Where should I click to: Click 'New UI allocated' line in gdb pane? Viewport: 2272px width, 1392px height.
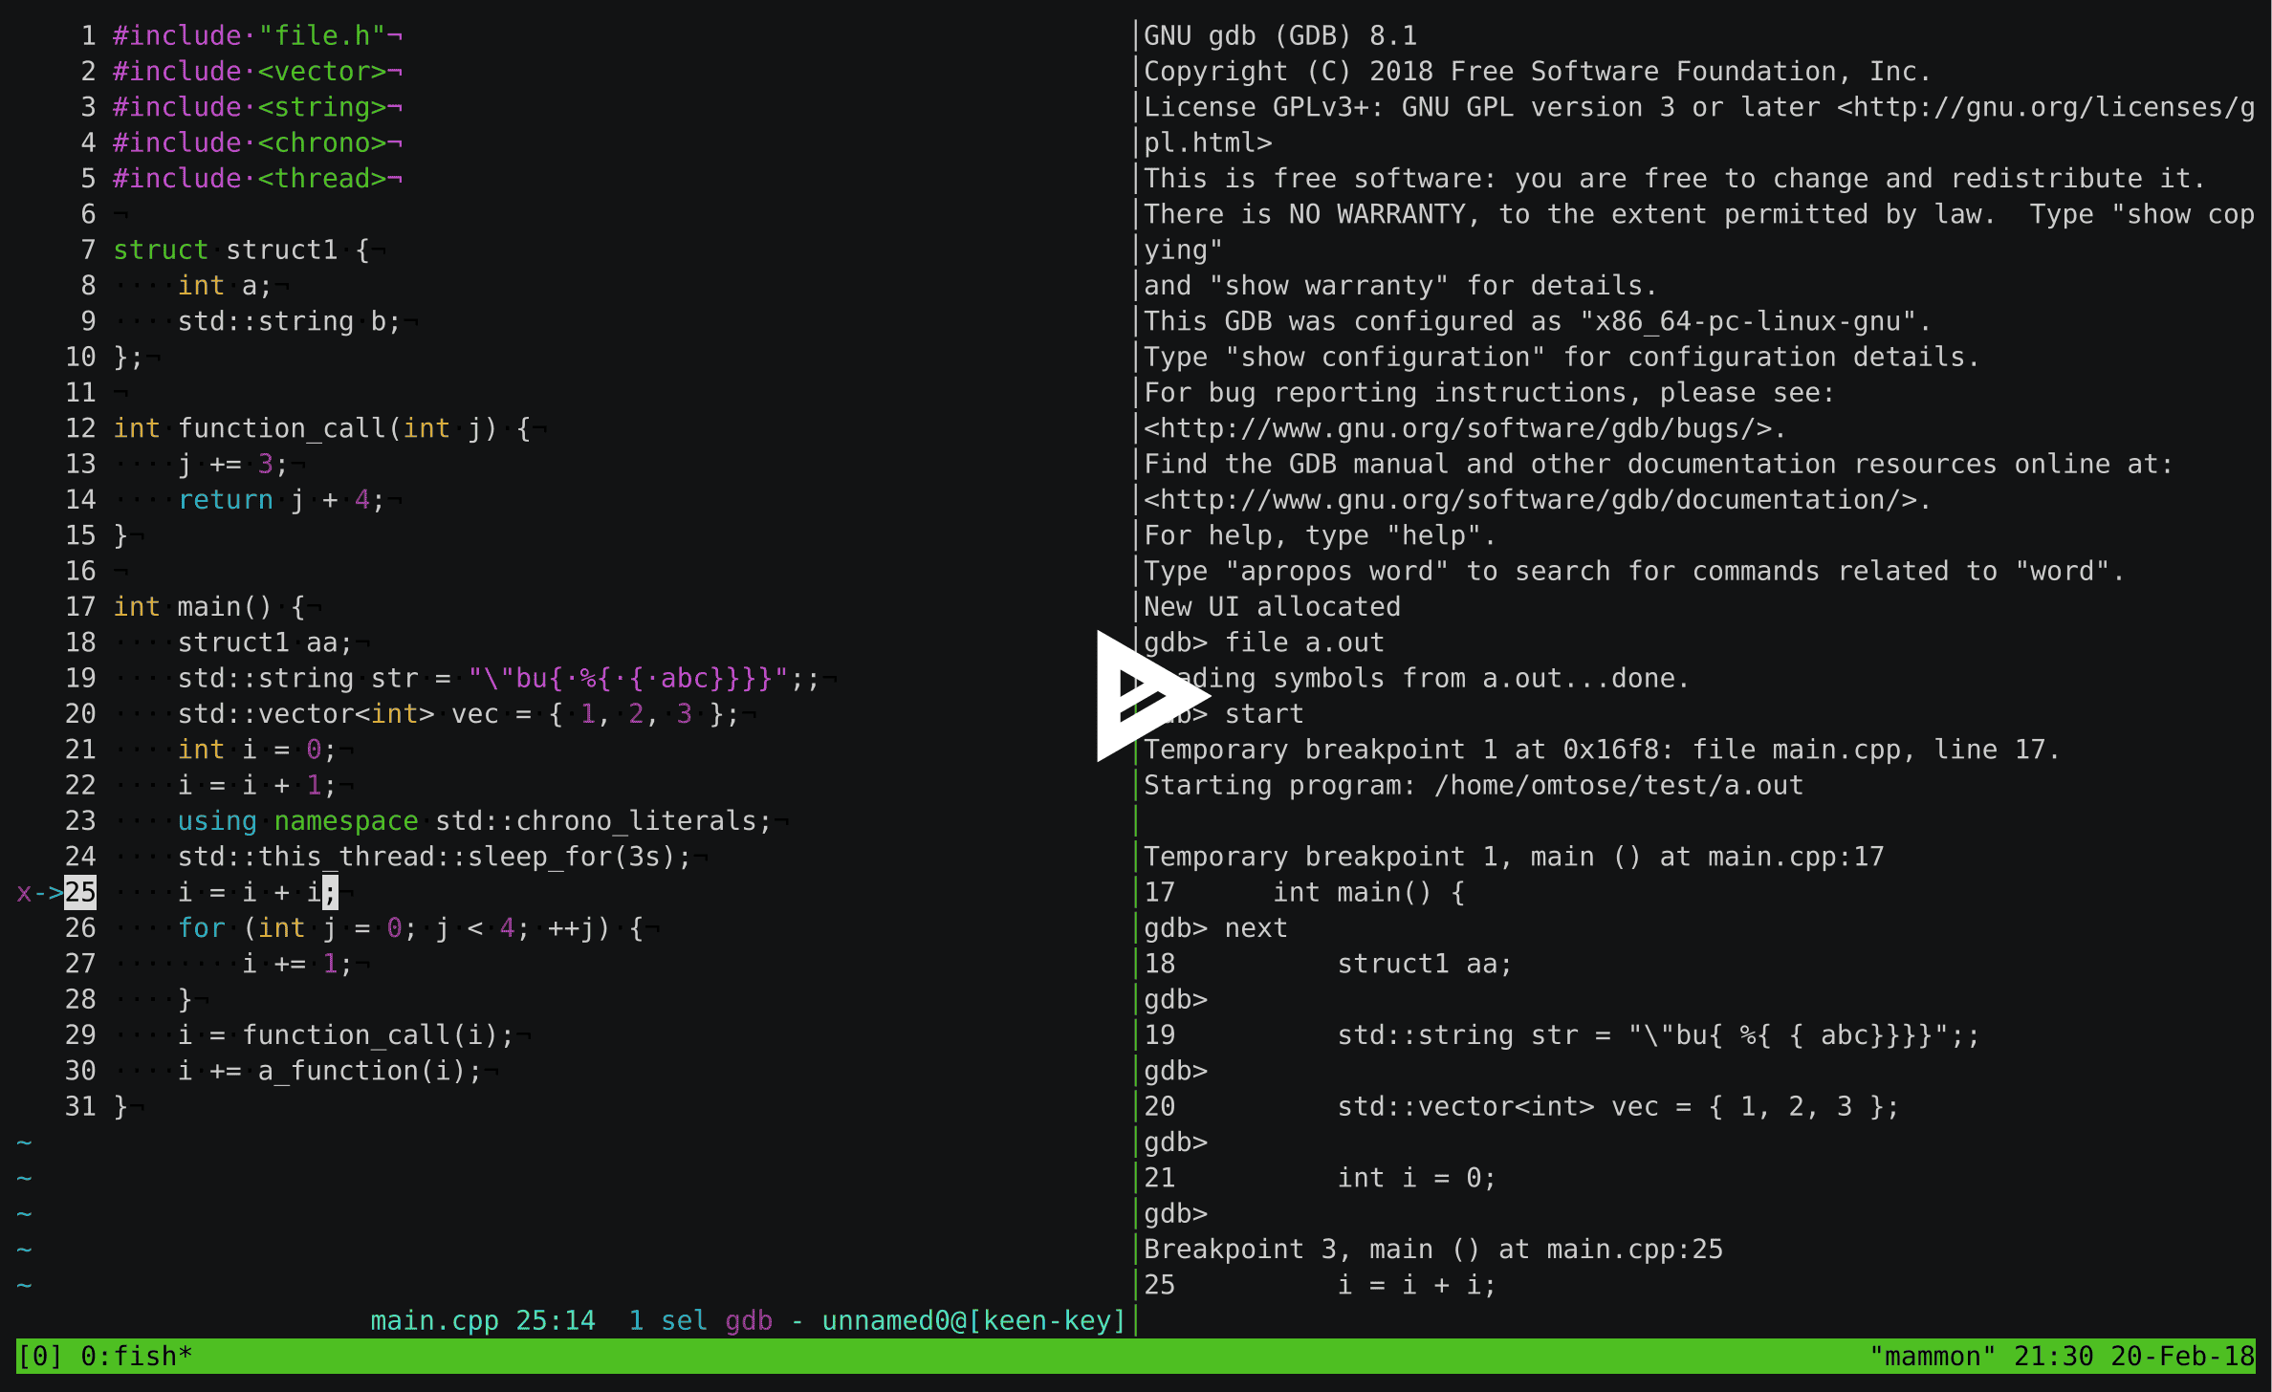tap(1272, 606)
